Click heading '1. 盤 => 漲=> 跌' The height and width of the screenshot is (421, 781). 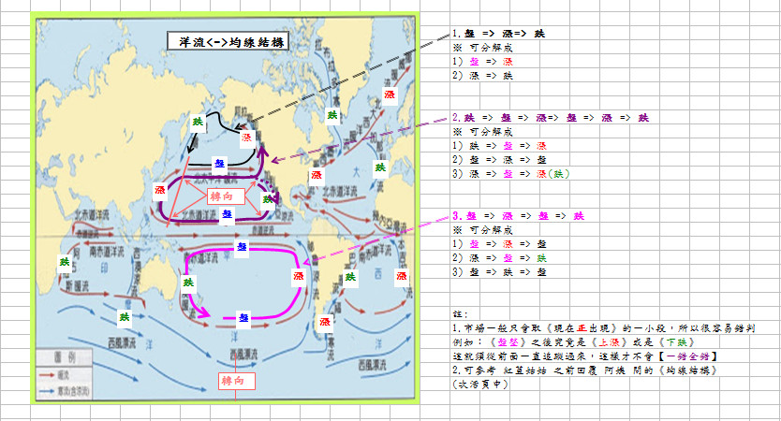tap(498, 34)
